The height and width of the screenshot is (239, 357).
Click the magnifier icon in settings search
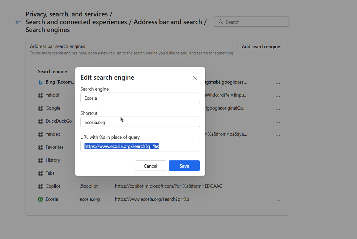221,22
